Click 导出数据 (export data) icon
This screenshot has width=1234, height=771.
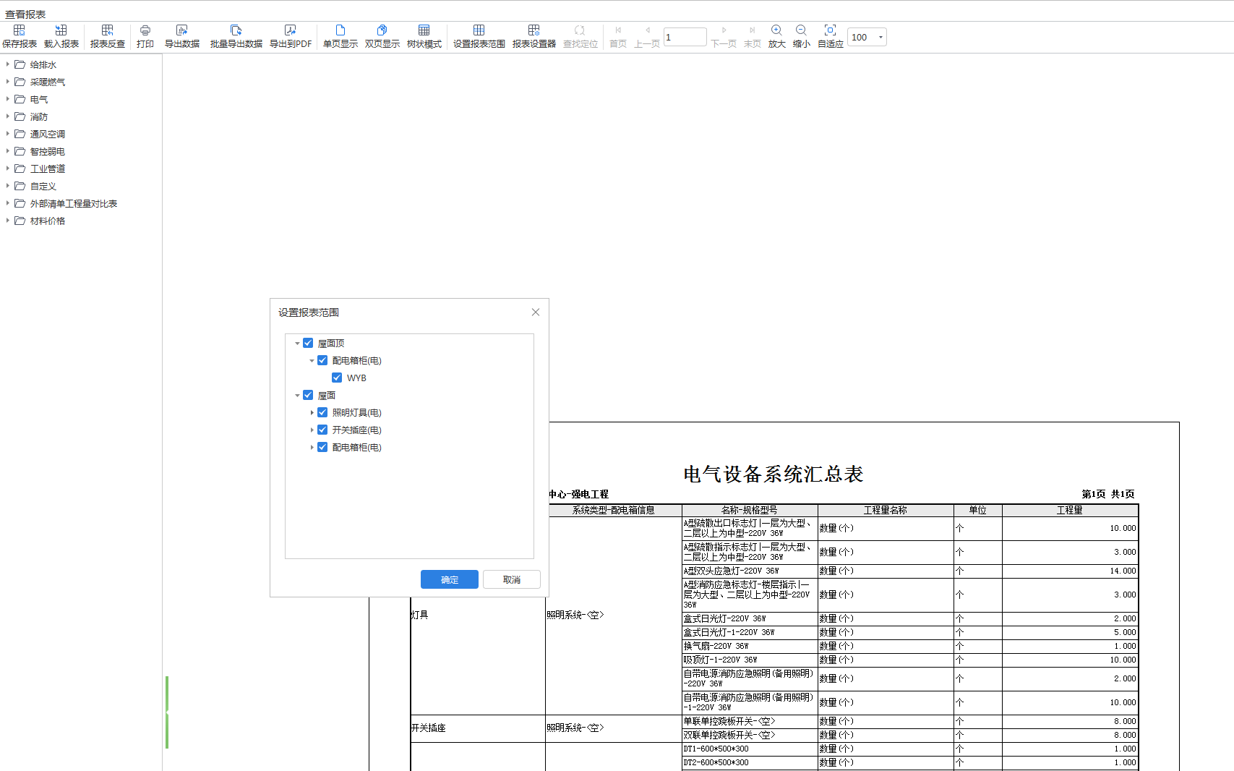click(x=182, y=30)
